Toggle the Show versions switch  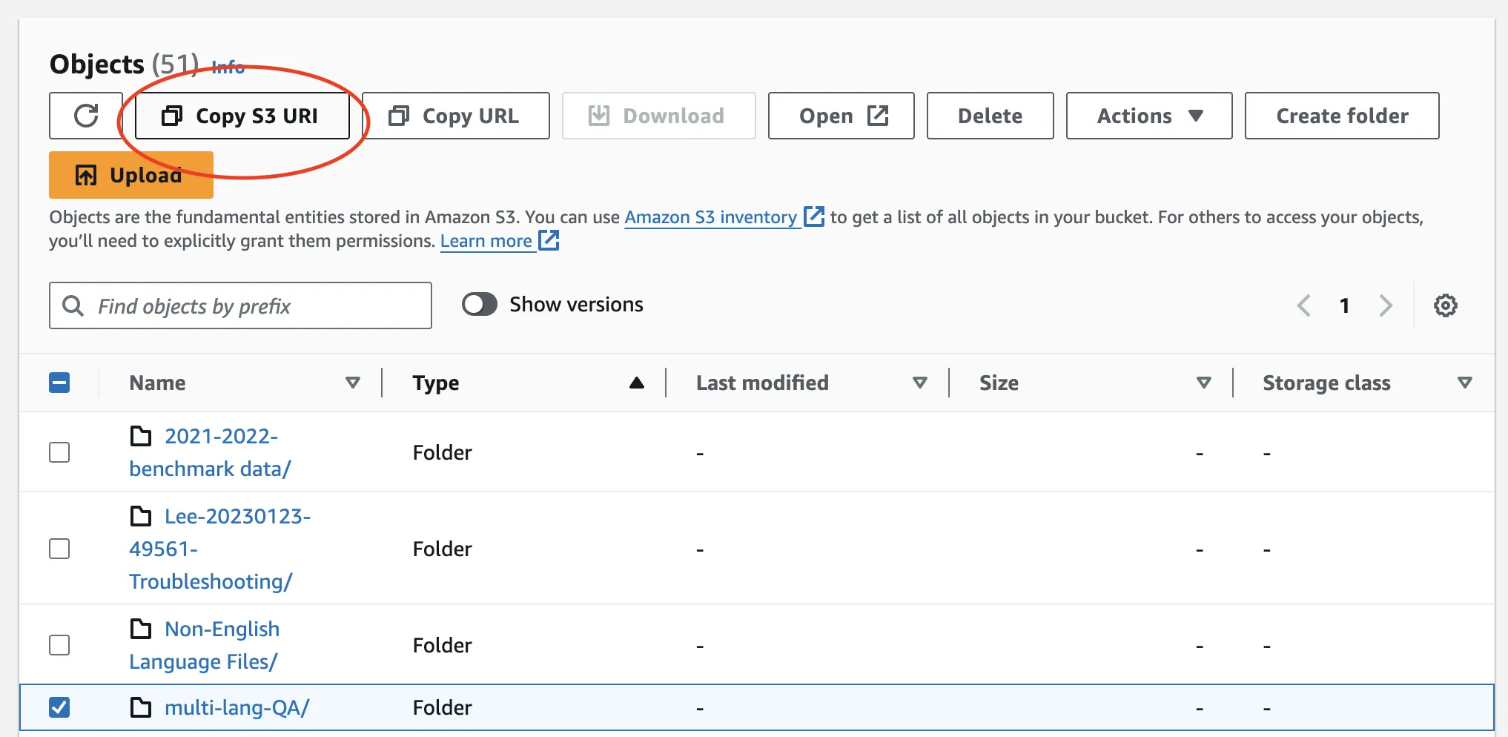(x=479, y=305)
